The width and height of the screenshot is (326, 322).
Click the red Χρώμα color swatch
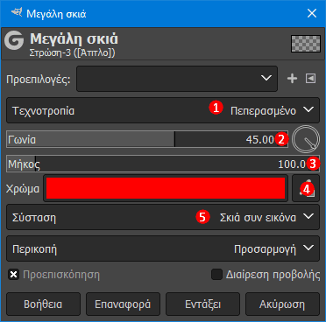(x=166, y=188)
